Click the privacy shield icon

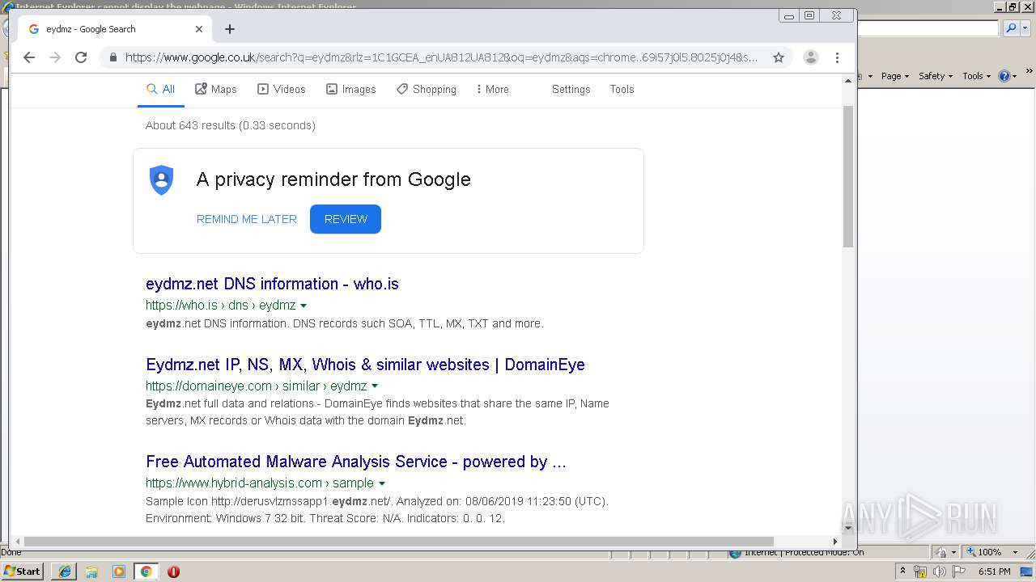click(x=162, y=179)
